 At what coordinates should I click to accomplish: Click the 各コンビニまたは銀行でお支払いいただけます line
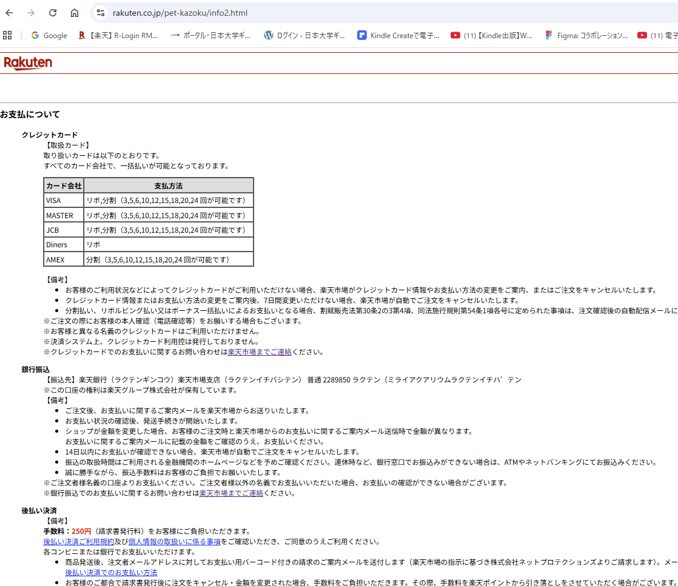[119, 552]
